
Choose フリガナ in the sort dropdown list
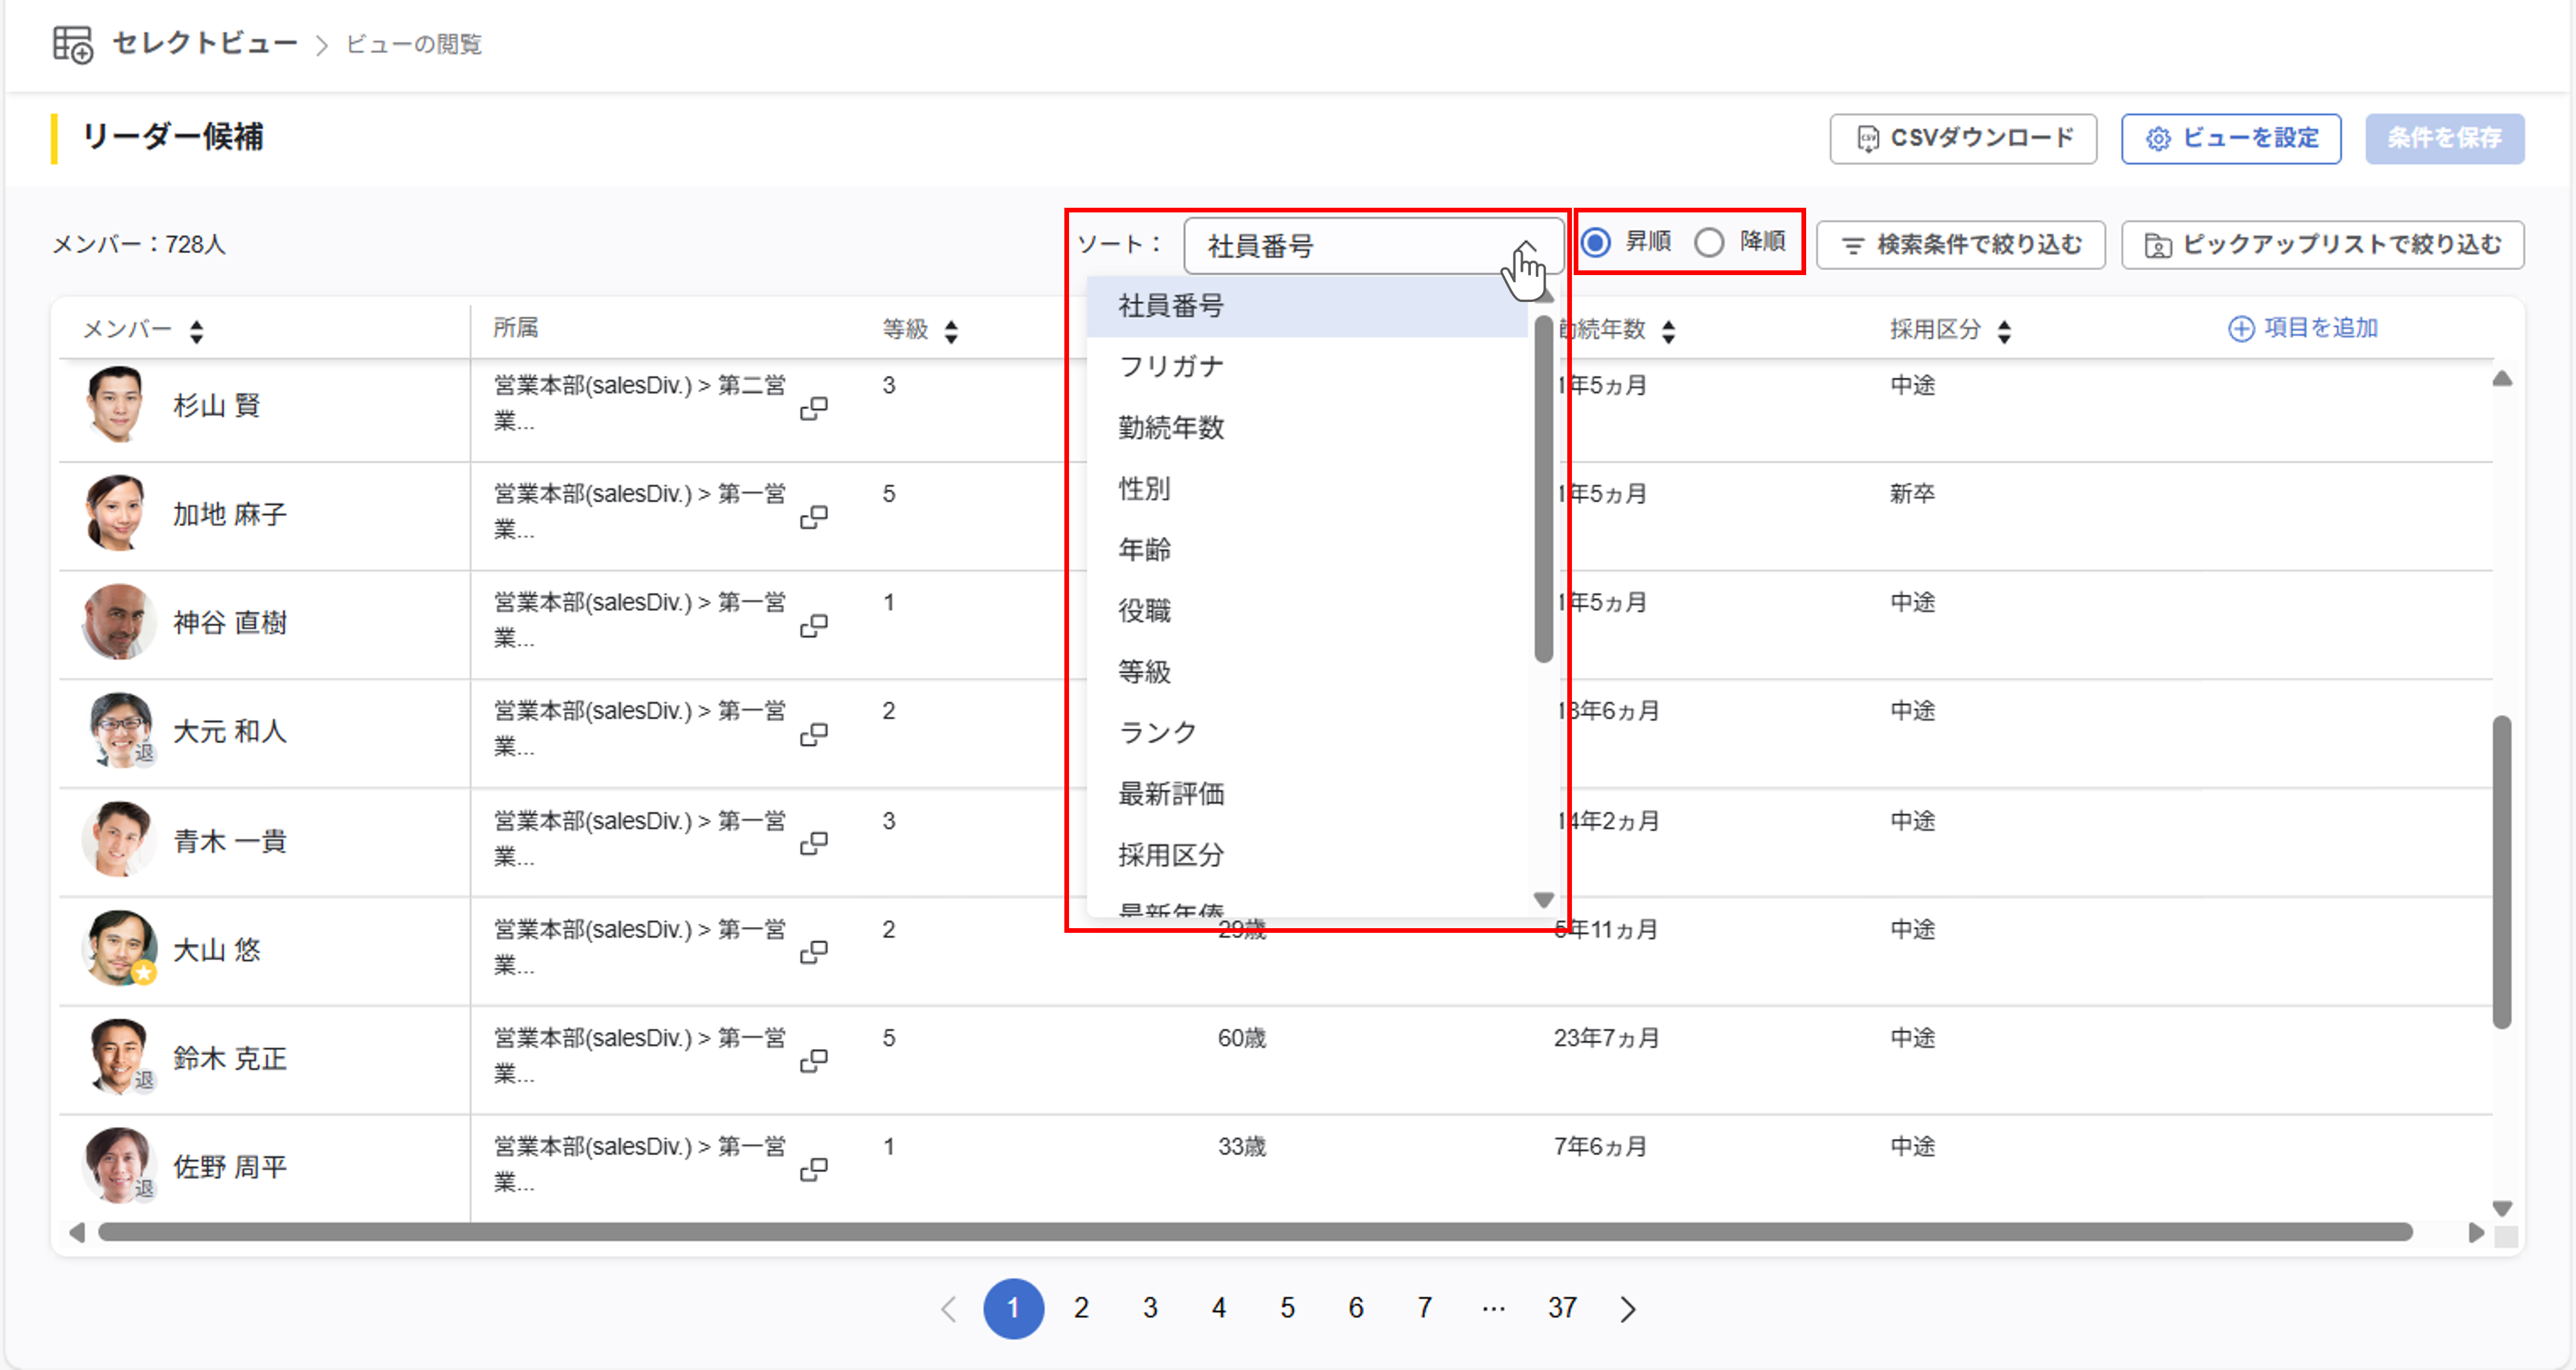point(1170,367)
